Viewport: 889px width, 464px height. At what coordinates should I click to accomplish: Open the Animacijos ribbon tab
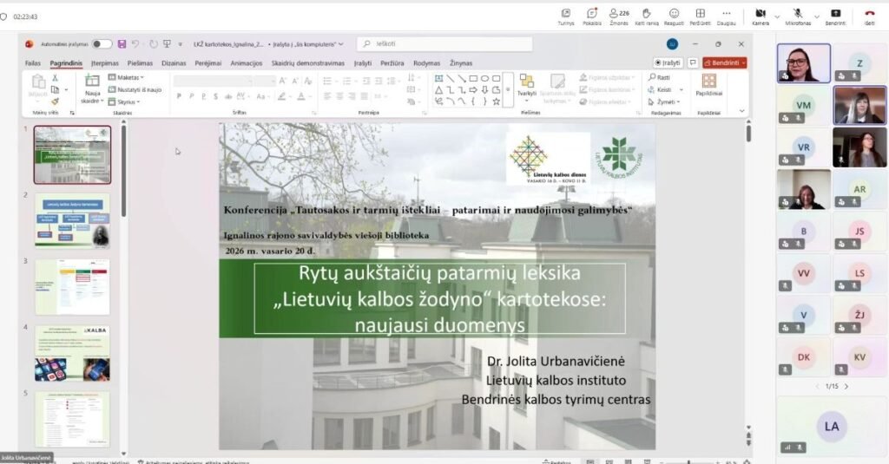[247, 63]
